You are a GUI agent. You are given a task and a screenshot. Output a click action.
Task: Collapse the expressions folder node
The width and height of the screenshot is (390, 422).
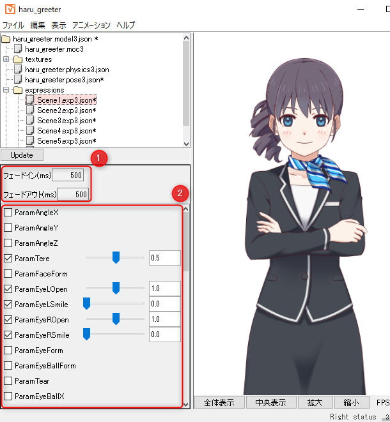tap(6, 90)
